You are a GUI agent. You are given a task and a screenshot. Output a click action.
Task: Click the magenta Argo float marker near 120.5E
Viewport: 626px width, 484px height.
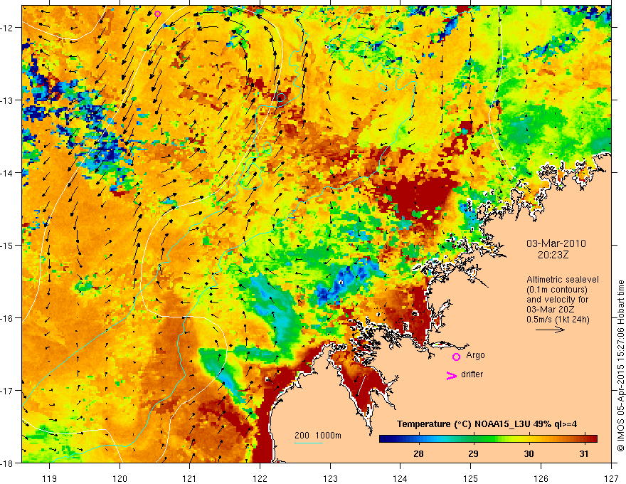point(157,14)
